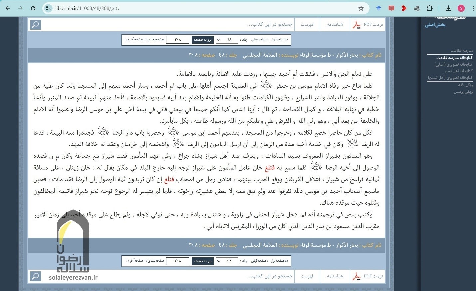Open the top شناسنامه tab
Image resolution: width=476 pixels, height=291 pixels.
point(335,25)
